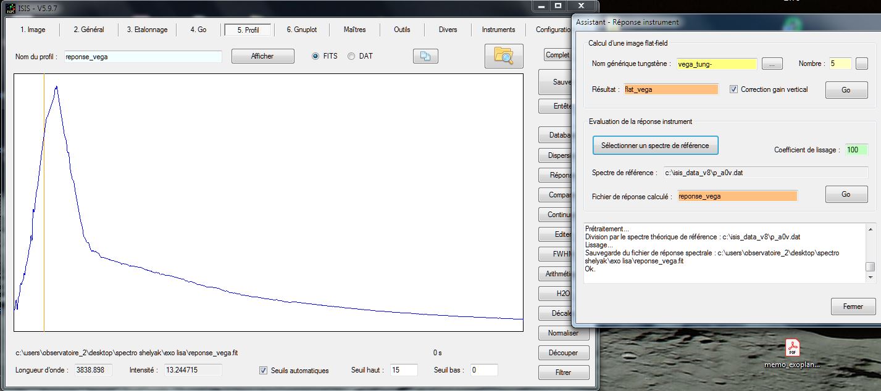
Task: Go to the Instruments tab
Action: tap(498, 30)
